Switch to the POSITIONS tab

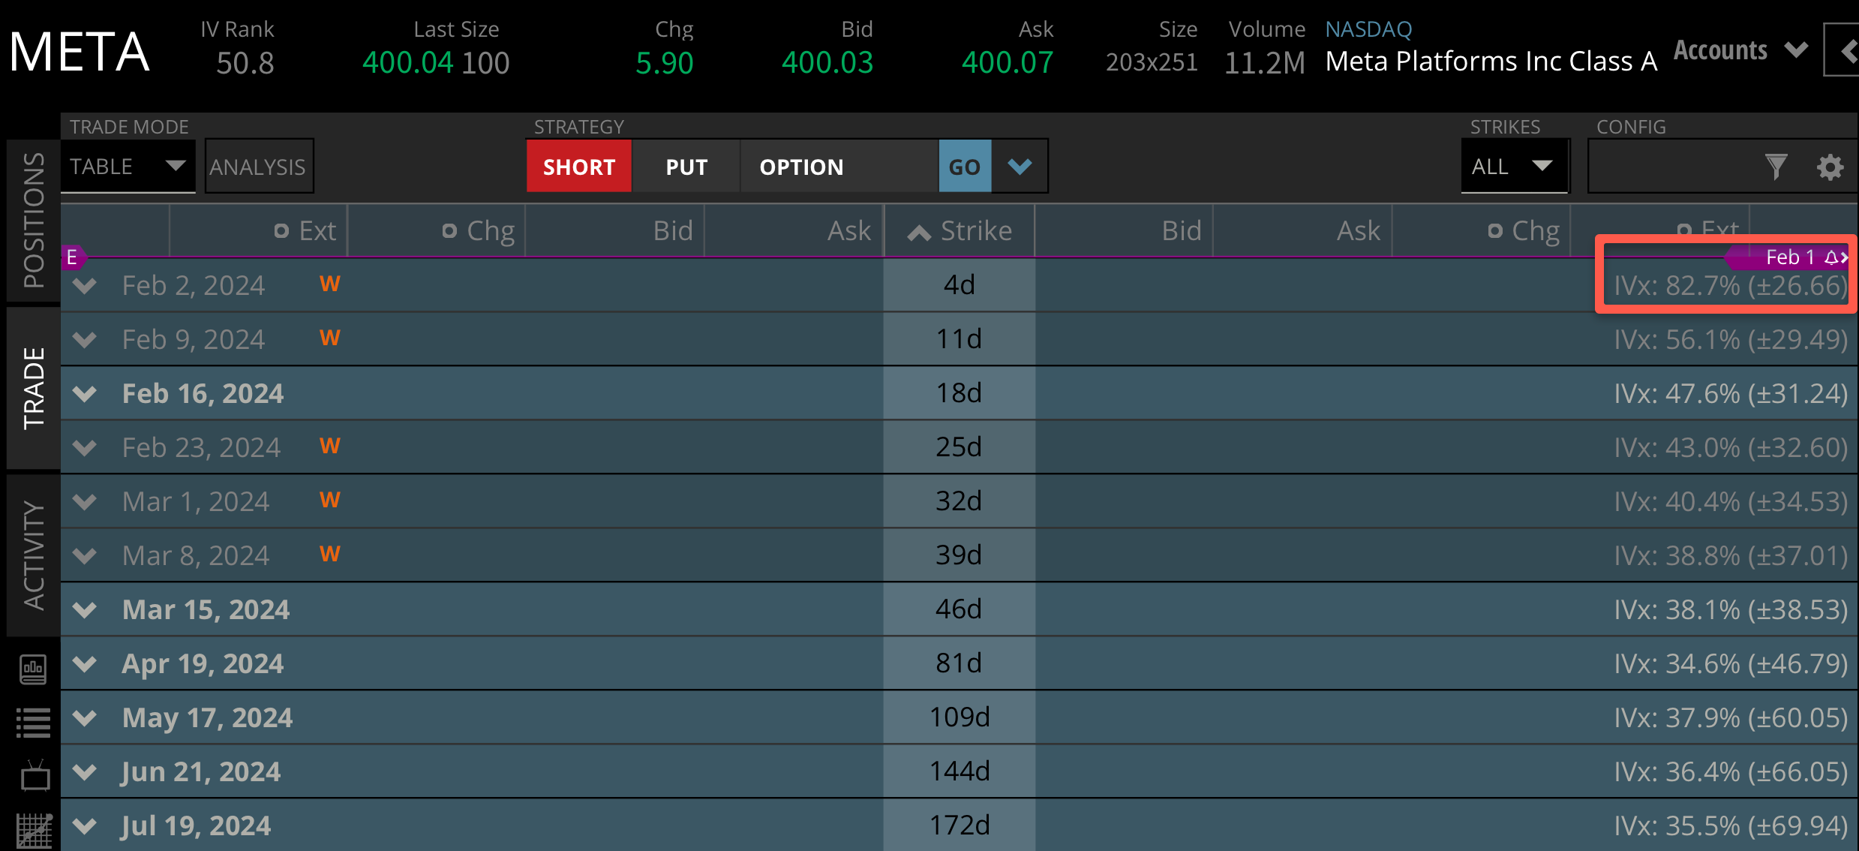(x=33, y=220)
